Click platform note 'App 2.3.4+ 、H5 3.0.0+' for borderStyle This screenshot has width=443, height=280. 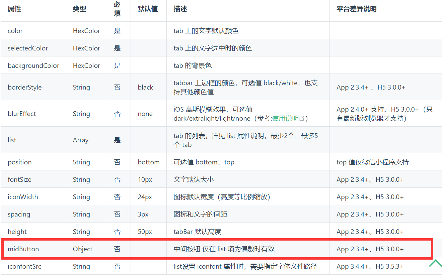coord(371,87)
